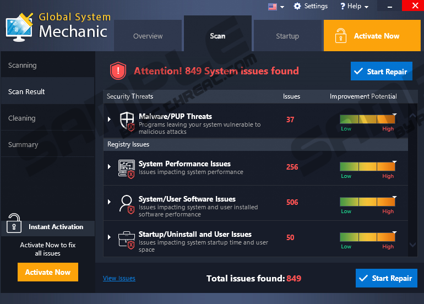Click the results list scroll-down arrow
The image size is (424, 304).
click(412, 245)
